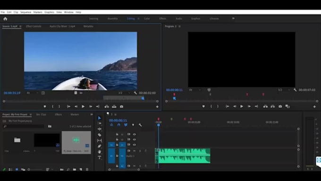Open Effects tab beside Bin: Clips

click(59, 114)
